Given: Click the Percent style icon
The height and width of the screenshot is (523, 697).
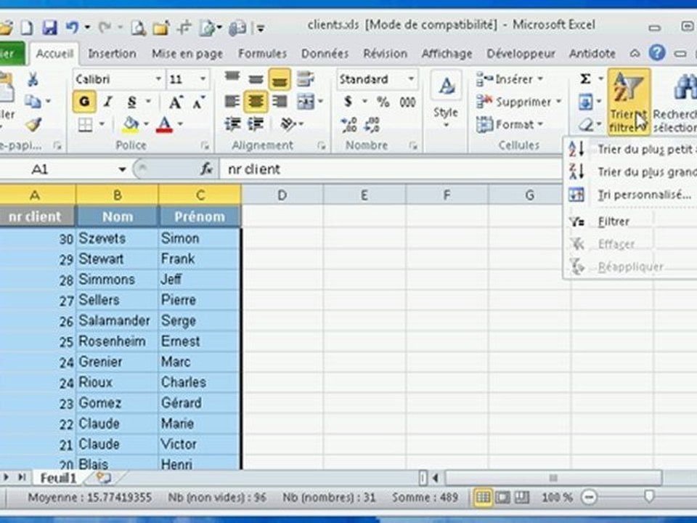Looking at the screenshot, I should click(383, 102).
